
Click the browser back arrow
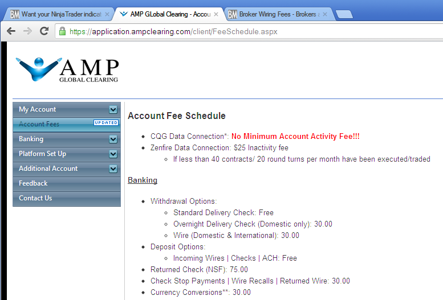point(11,31)
